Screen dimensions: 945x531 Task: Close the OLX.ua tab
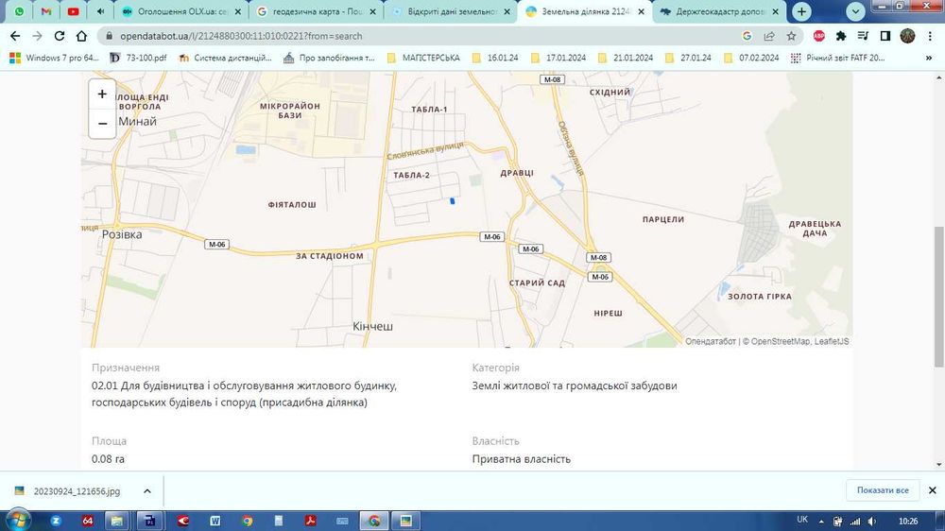[237, 11]
